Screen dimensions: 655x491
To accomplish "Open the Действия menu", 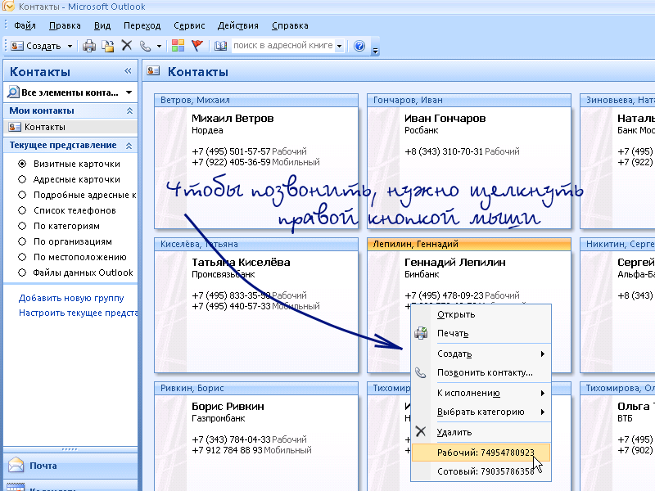I will point(238,25).
